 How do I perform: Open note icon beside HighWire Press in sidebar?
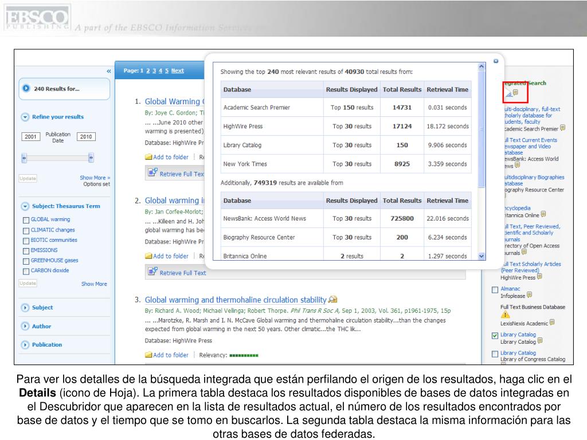(x=539, y=277)
